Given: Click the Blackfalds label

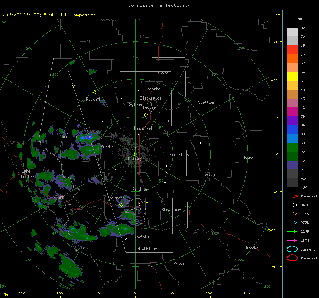Looking at the screenshot, I should 151,98.
